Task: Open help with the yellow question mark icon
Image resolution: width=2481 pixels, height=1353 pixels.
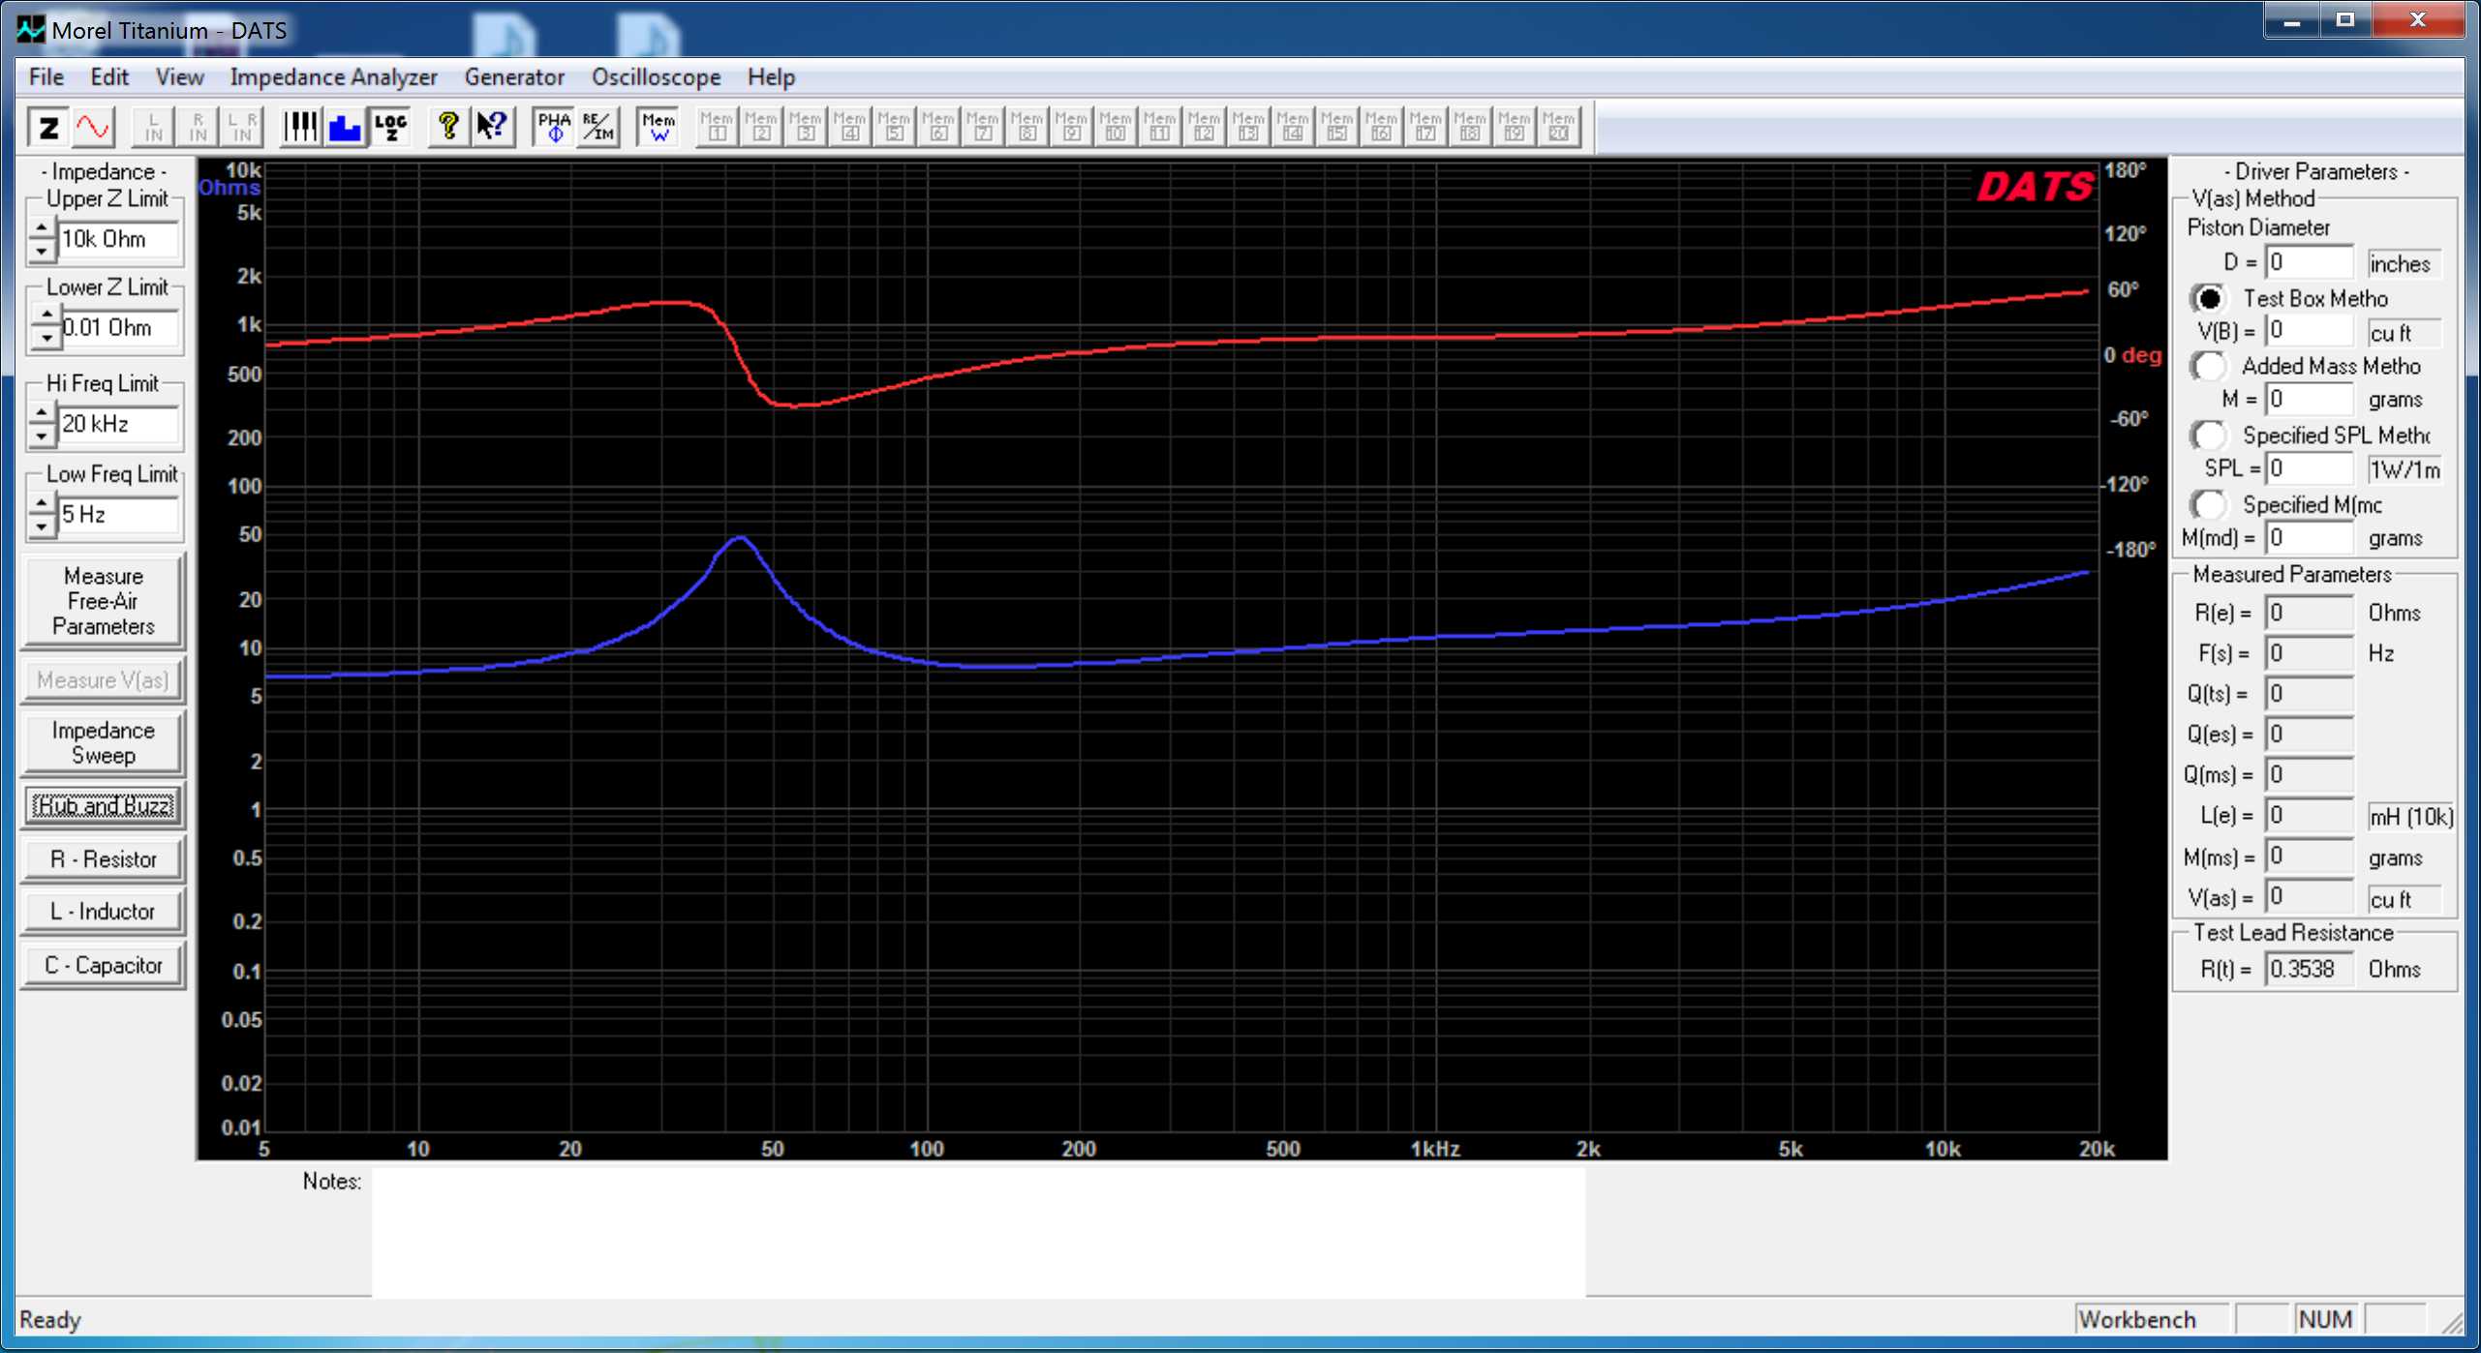Action: pyautogui.click(x=447, y=127)
